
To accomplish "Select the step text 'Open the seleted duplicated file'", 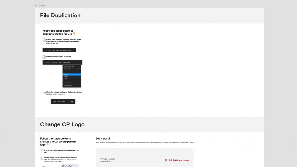I will pyautogui.click(x=64, y=93).
